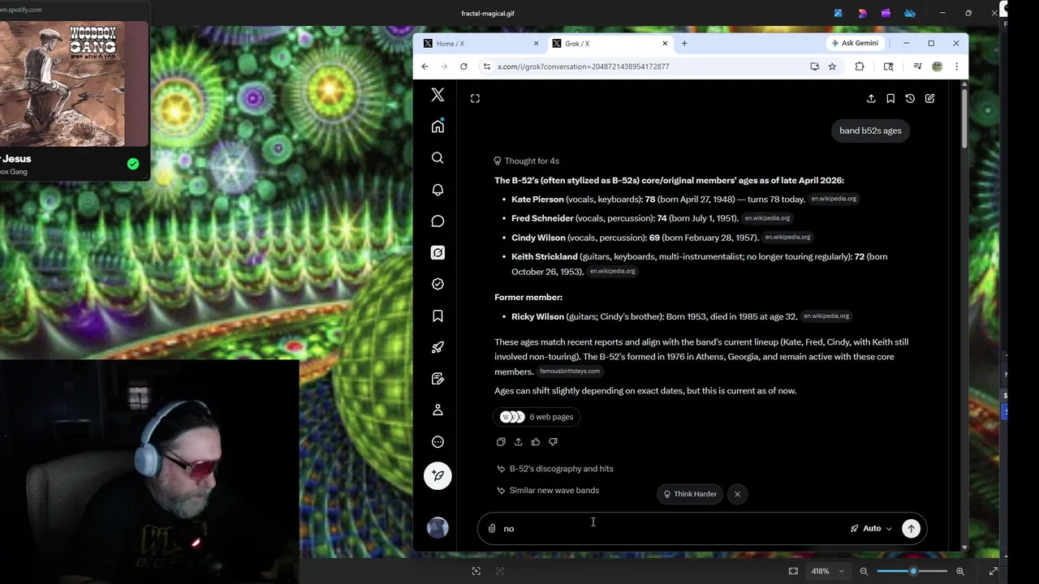
Task: Expand the Thought for 4s section
Action: tap(527, 161)
